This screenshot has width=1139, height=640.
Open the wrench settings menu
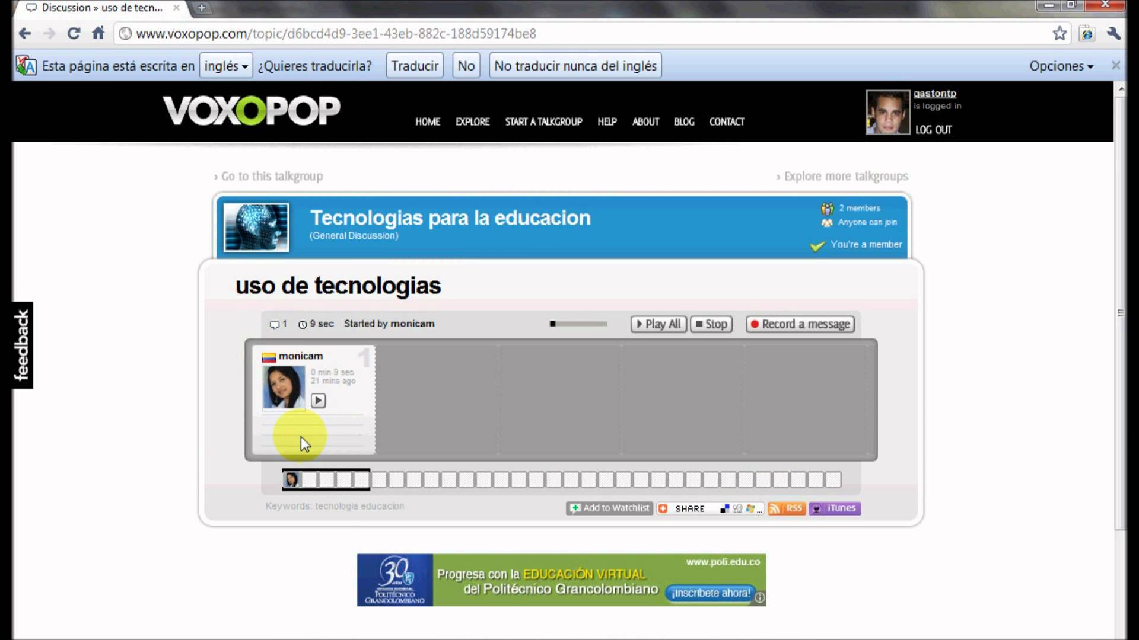pos(1113,34)
